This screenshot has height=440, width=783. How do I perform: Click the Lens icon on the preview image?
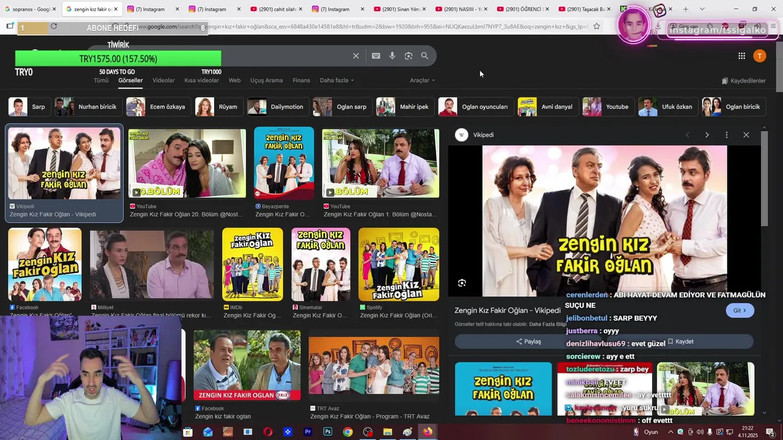462,283
